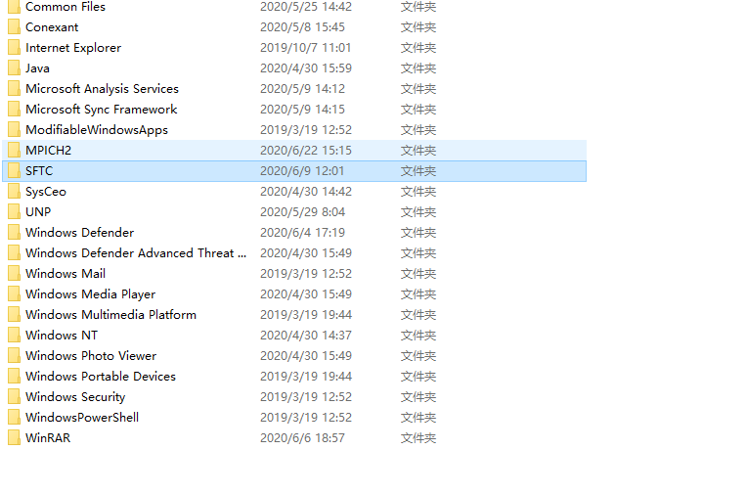Click the Conexant folder icon
The width and height of the screenshot is (747, 495).
pos(15,27)
